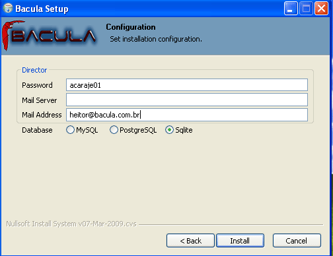Screen dimensions: 333x256
Task: Click the Mail Server label
Action: pyautogui.click(x=40, y=100)
